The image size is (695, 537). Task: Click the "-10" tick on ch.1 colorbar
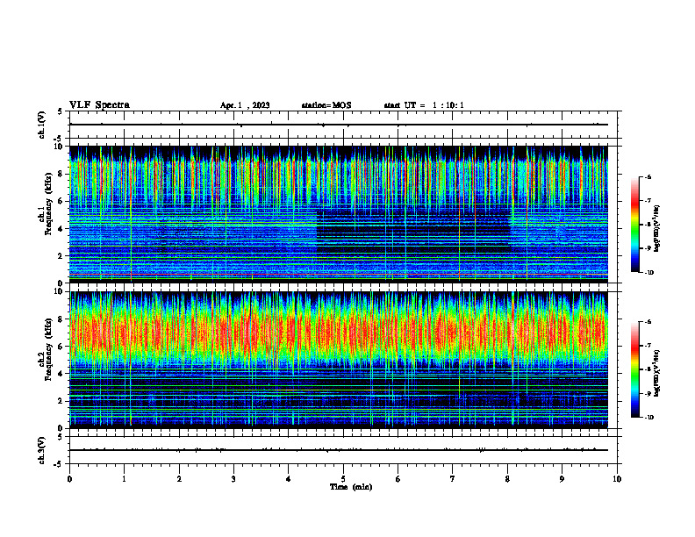coord(649,273)
